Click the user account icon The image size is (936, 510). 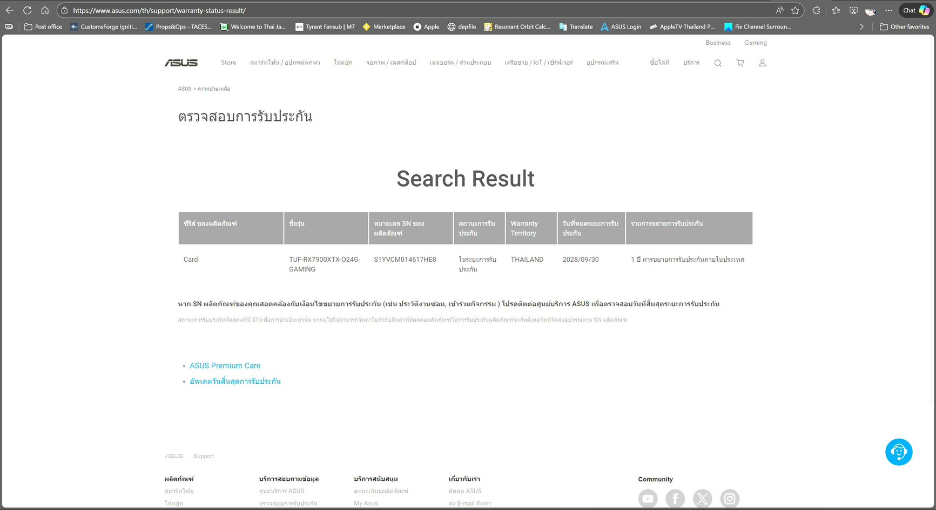tap(762, 63)
